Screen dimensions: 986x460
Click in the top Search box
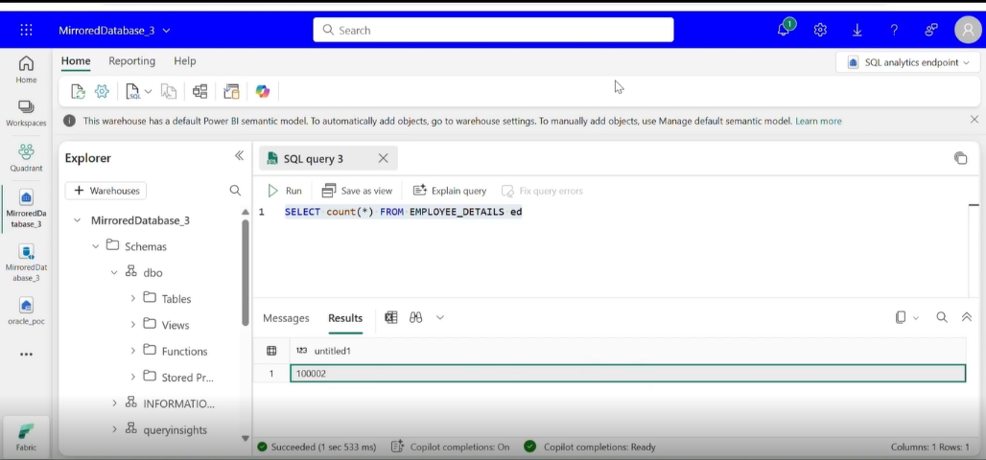tap(493, 30)
